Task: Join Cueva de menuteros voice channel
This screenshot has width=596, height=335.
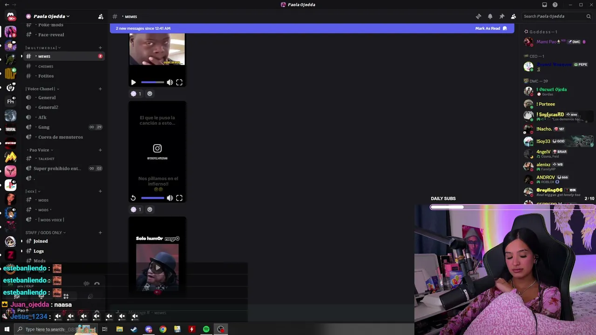Action: [x=64, y=137]
